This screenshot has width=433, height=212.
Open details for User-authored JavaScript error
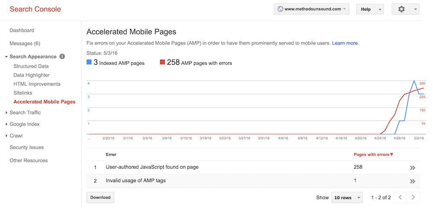pyautogui.click(x=412, y=168)
